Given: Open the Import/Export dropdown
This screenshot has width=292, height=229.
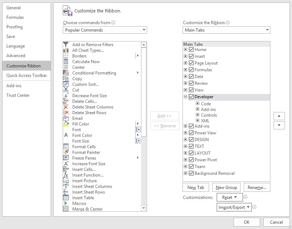Looking at the screenshot, I should click(x=234, y=207).
